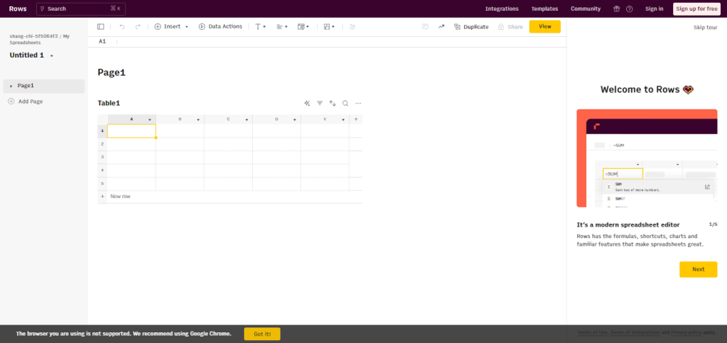Click the comments note icon
Screen dimensions: 727x343
[x=425, y=27]
